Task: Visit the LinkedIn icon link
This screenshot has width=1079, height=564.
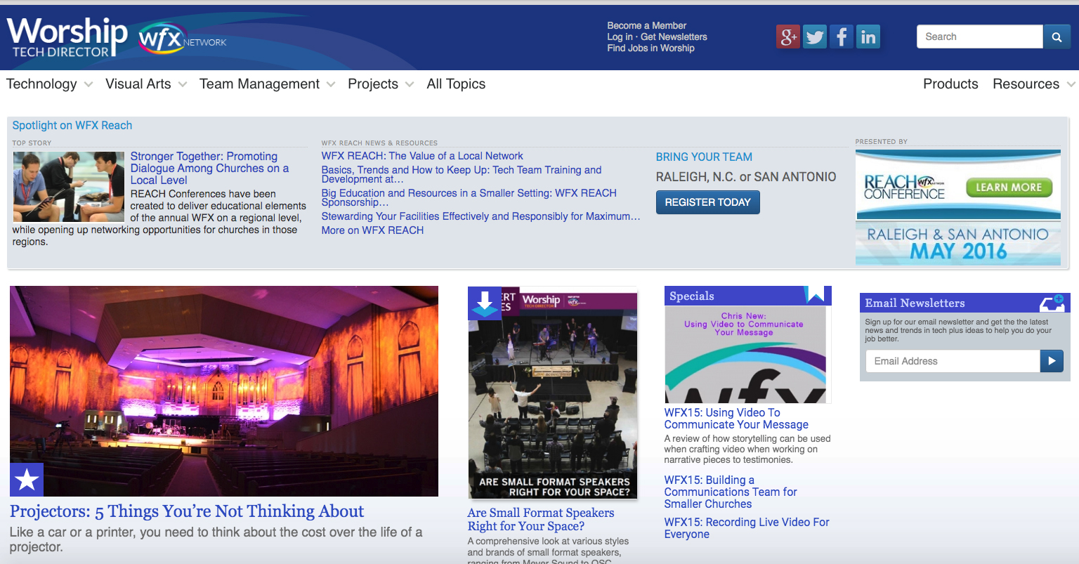Action: (868, 37)
